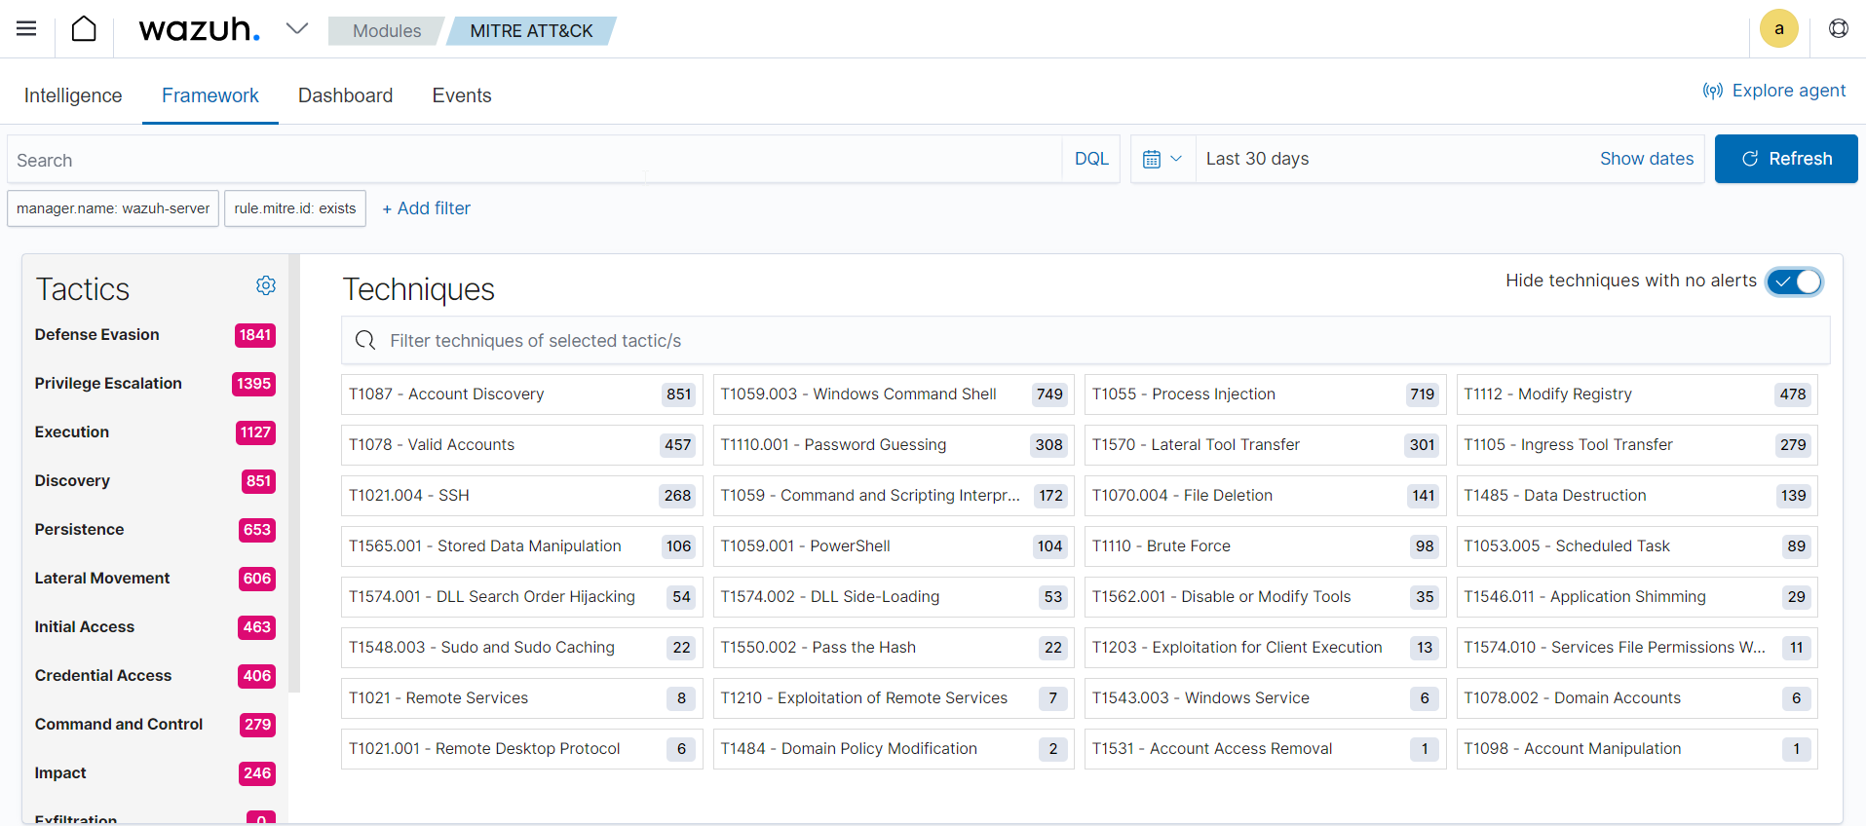Focus the Search query field
1866x826 pixels.
[535, 160]
